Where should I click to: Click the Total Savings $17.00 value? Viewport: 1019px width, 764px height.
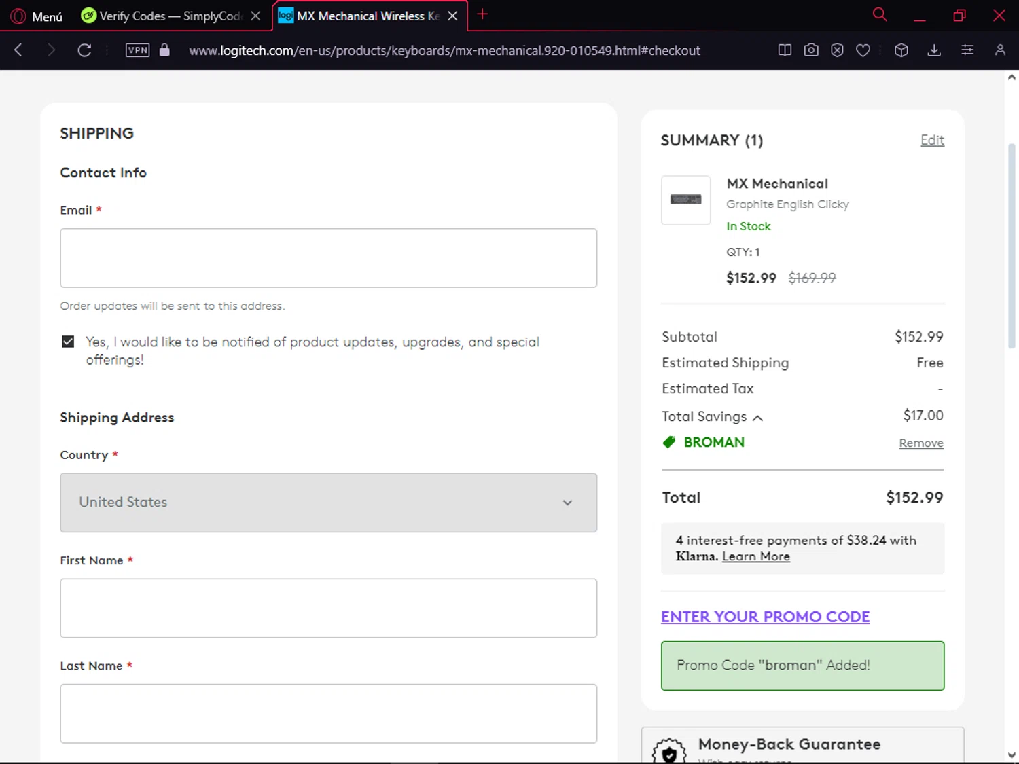(x=923, y=415)
